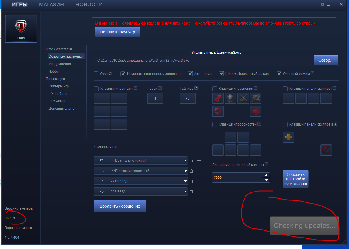Click the yellow plus skill key icon

pos(289,137)
